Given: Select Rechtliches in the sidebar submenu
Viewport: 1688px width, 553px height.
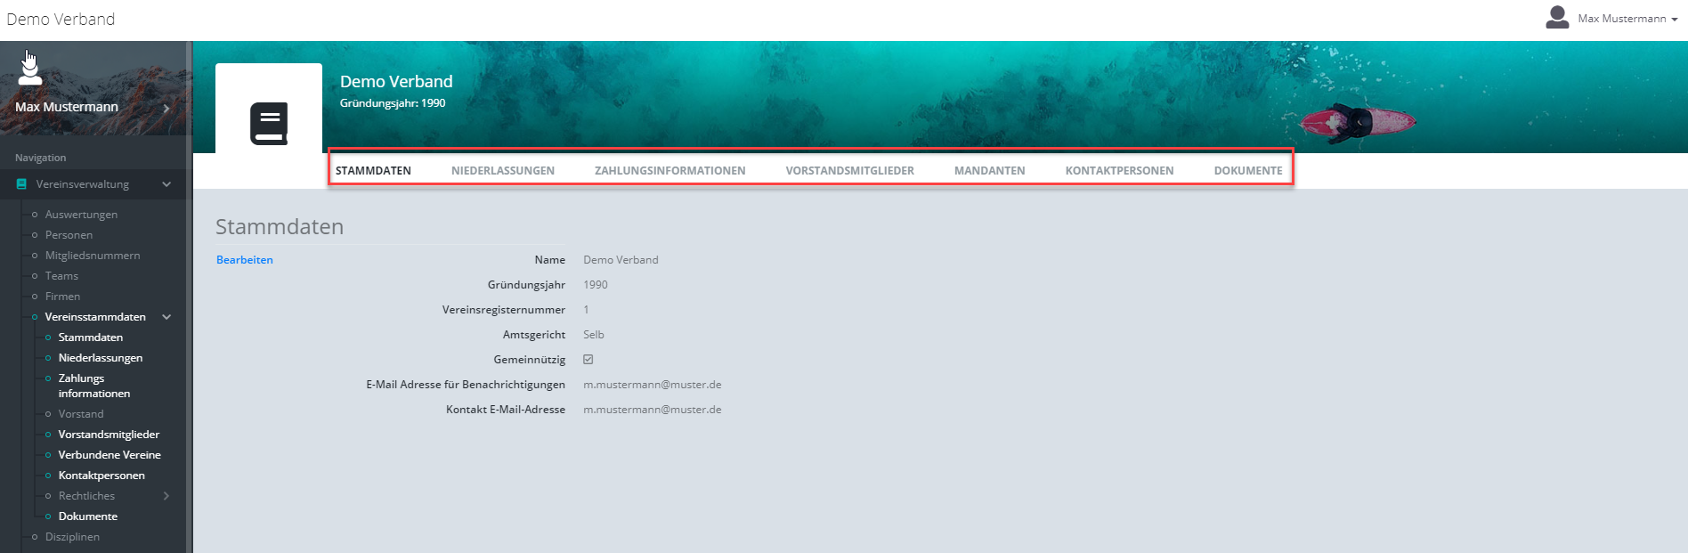Looking at the screenshot, I should (x=86, y=496).
